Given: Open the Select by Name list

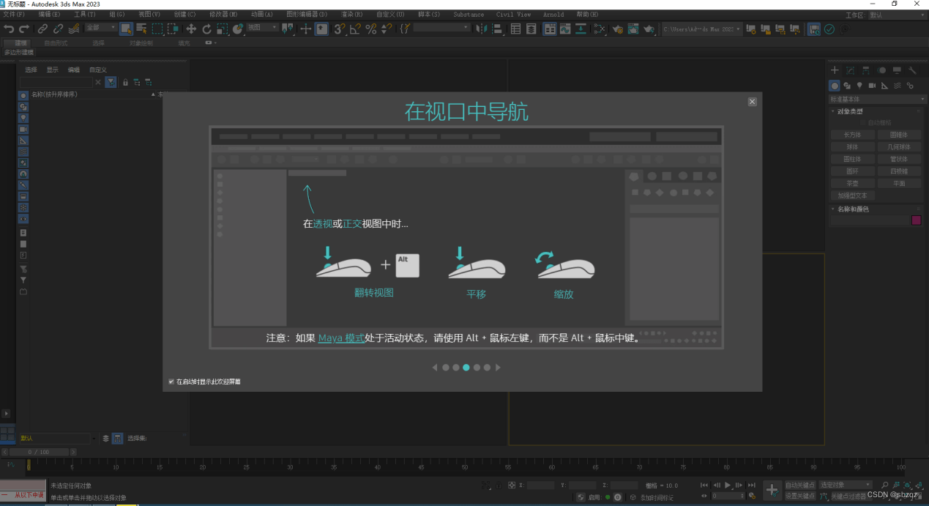Looking at the screenshot, I should 141,29.
